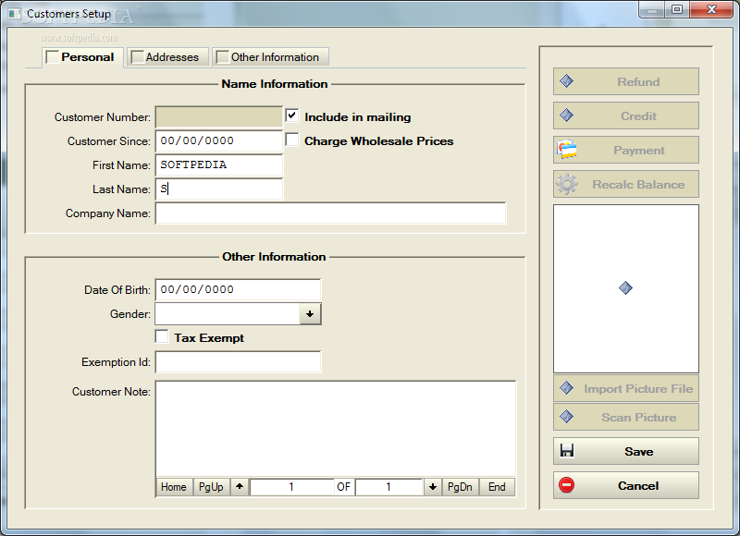
Task: Click the floppy disk Save icon
Action: [567, 451]
